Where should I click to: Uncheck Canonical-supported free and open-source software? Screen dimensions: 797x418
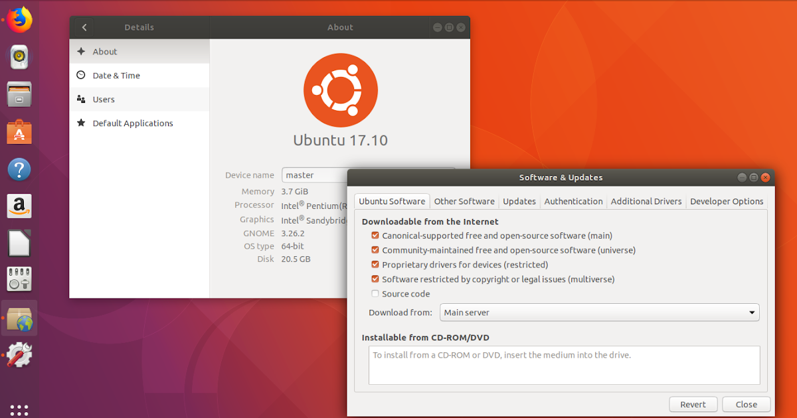click(x=375, y=235)
